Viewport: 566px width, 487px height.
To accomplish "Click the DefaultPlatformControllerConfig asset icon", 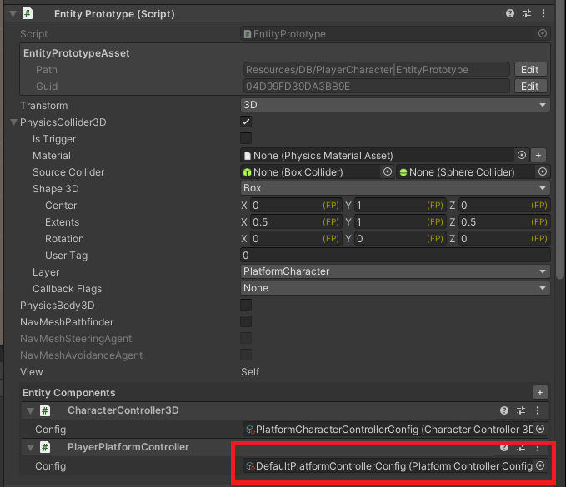I will coord(250,466).
